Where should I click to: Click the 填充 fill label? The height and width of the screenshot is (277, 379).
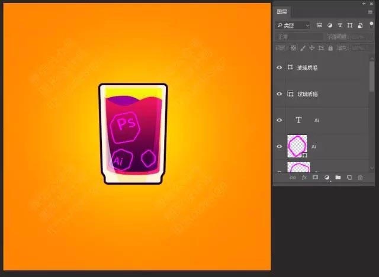tap(342, 49)
